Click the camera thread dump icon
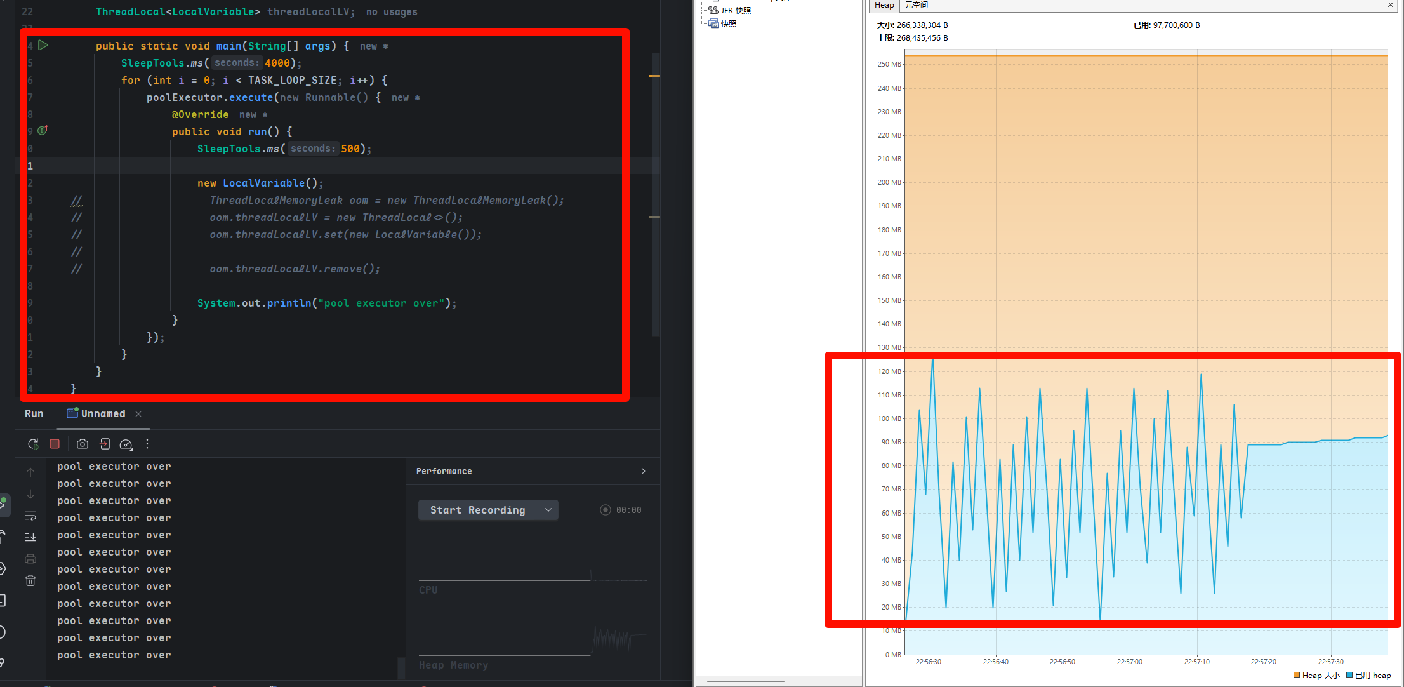 (x=83, y=444)
